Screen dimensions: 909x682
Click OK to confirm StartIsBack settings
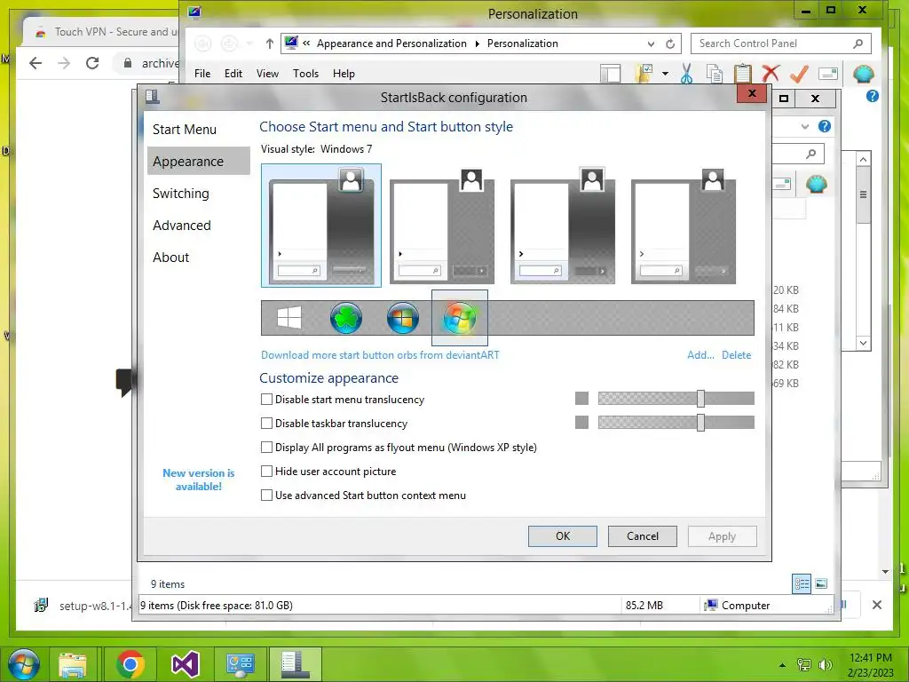(562, 535)
